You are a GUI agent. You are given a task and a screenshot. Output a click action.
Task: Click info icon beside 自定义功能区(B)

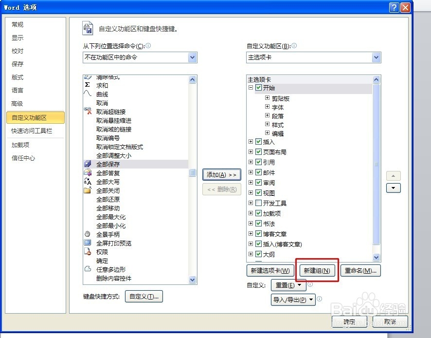click(294, 46)
